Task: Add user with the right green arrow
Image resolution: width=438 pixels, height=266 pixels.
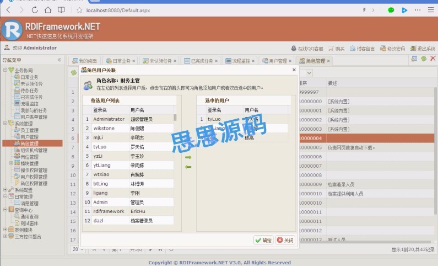Action: (x=188, y=157)
